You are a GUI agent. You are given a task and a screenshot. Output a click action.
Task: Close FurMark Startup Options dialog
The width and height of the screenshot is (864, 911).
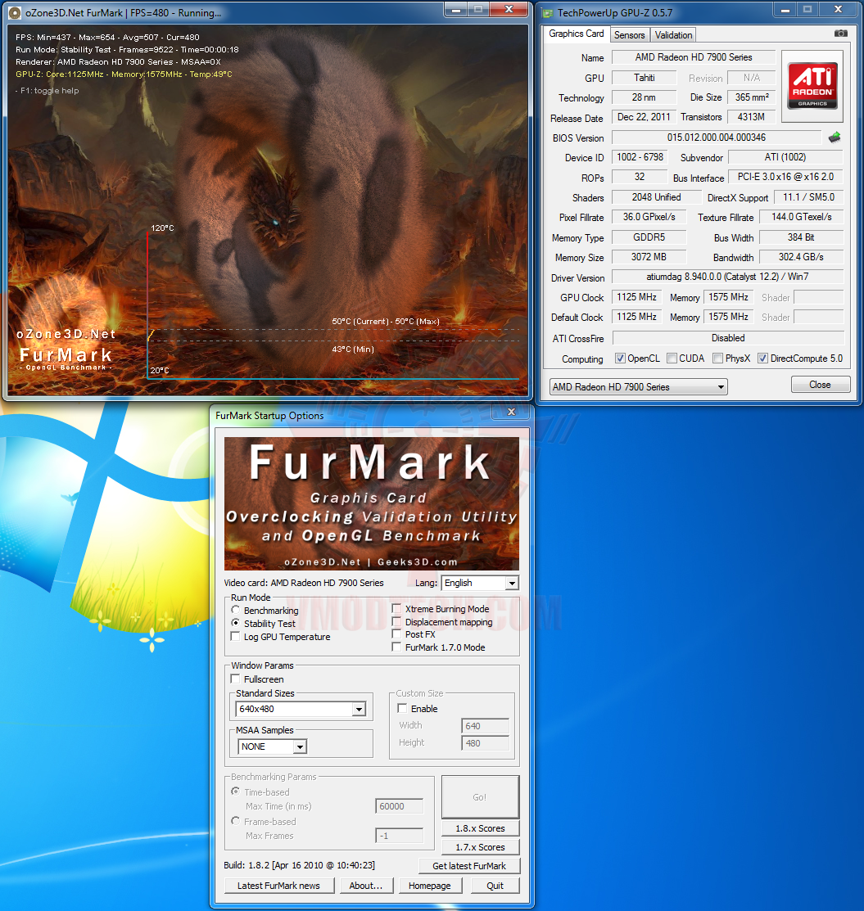512,412
